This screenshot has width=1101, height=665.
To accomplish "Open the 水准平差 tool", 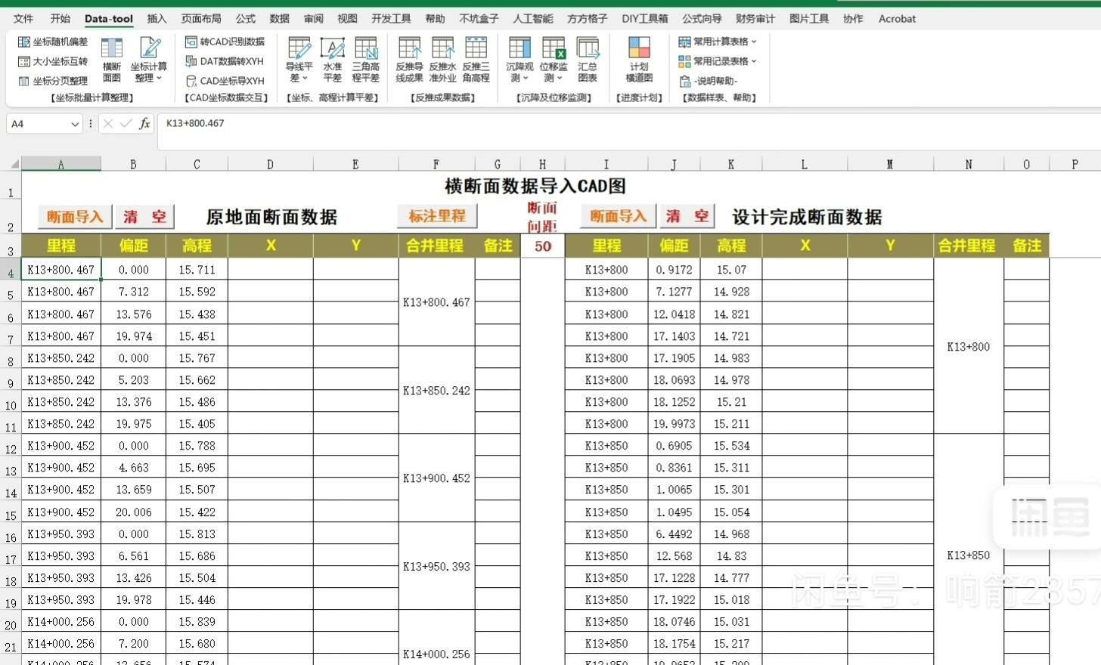I will tap(333, 60).
